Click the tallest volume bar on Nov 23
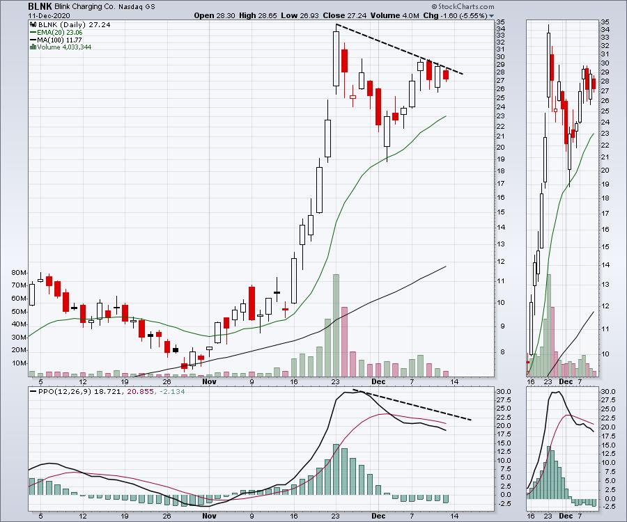This screenshot has width=627, height=522. pos(336,326)
